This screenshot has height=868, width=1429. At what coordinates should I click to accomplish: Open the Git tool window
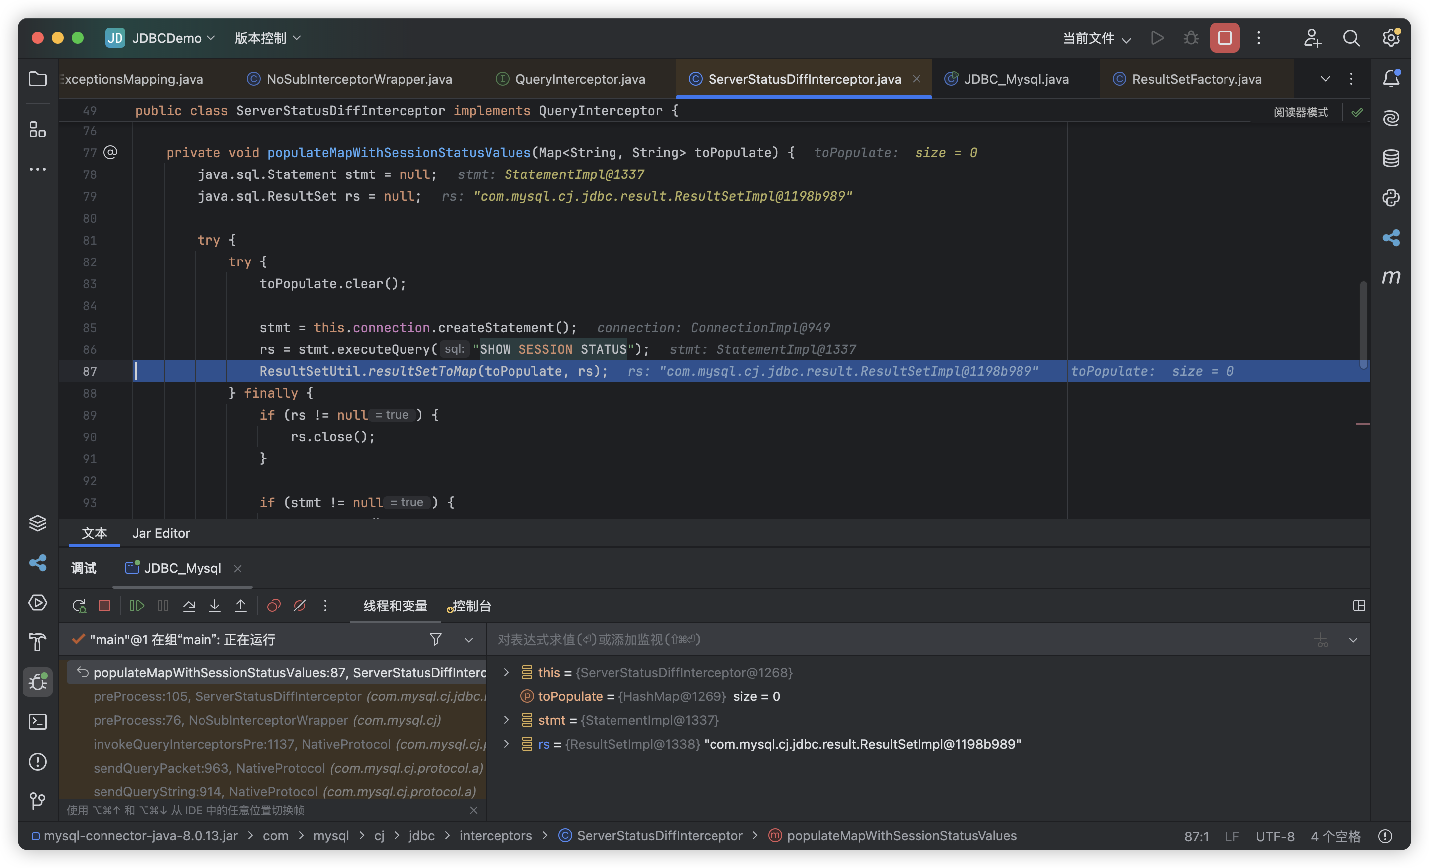[38, 801]
